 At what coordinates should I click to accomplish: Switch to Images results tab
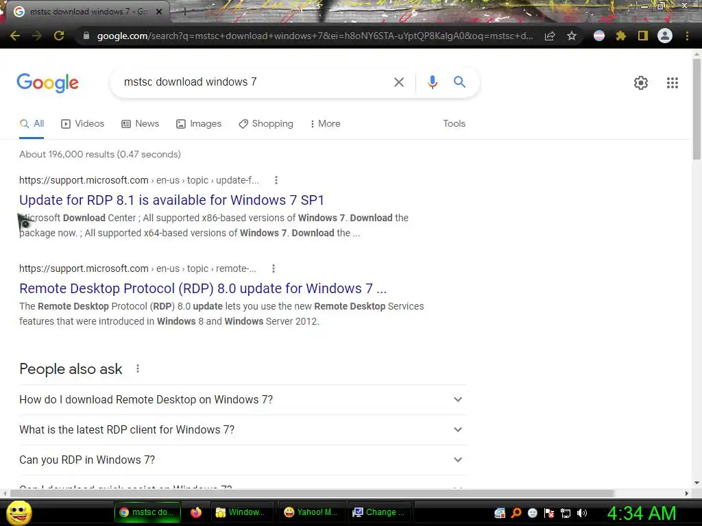tap(199, 123)
